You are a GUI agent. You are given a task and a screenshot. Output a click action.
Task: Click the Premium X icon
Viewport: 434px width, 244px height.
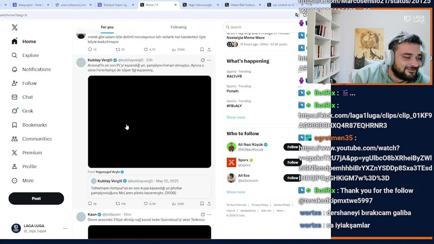pyautogui.click(x=15, y=153)
